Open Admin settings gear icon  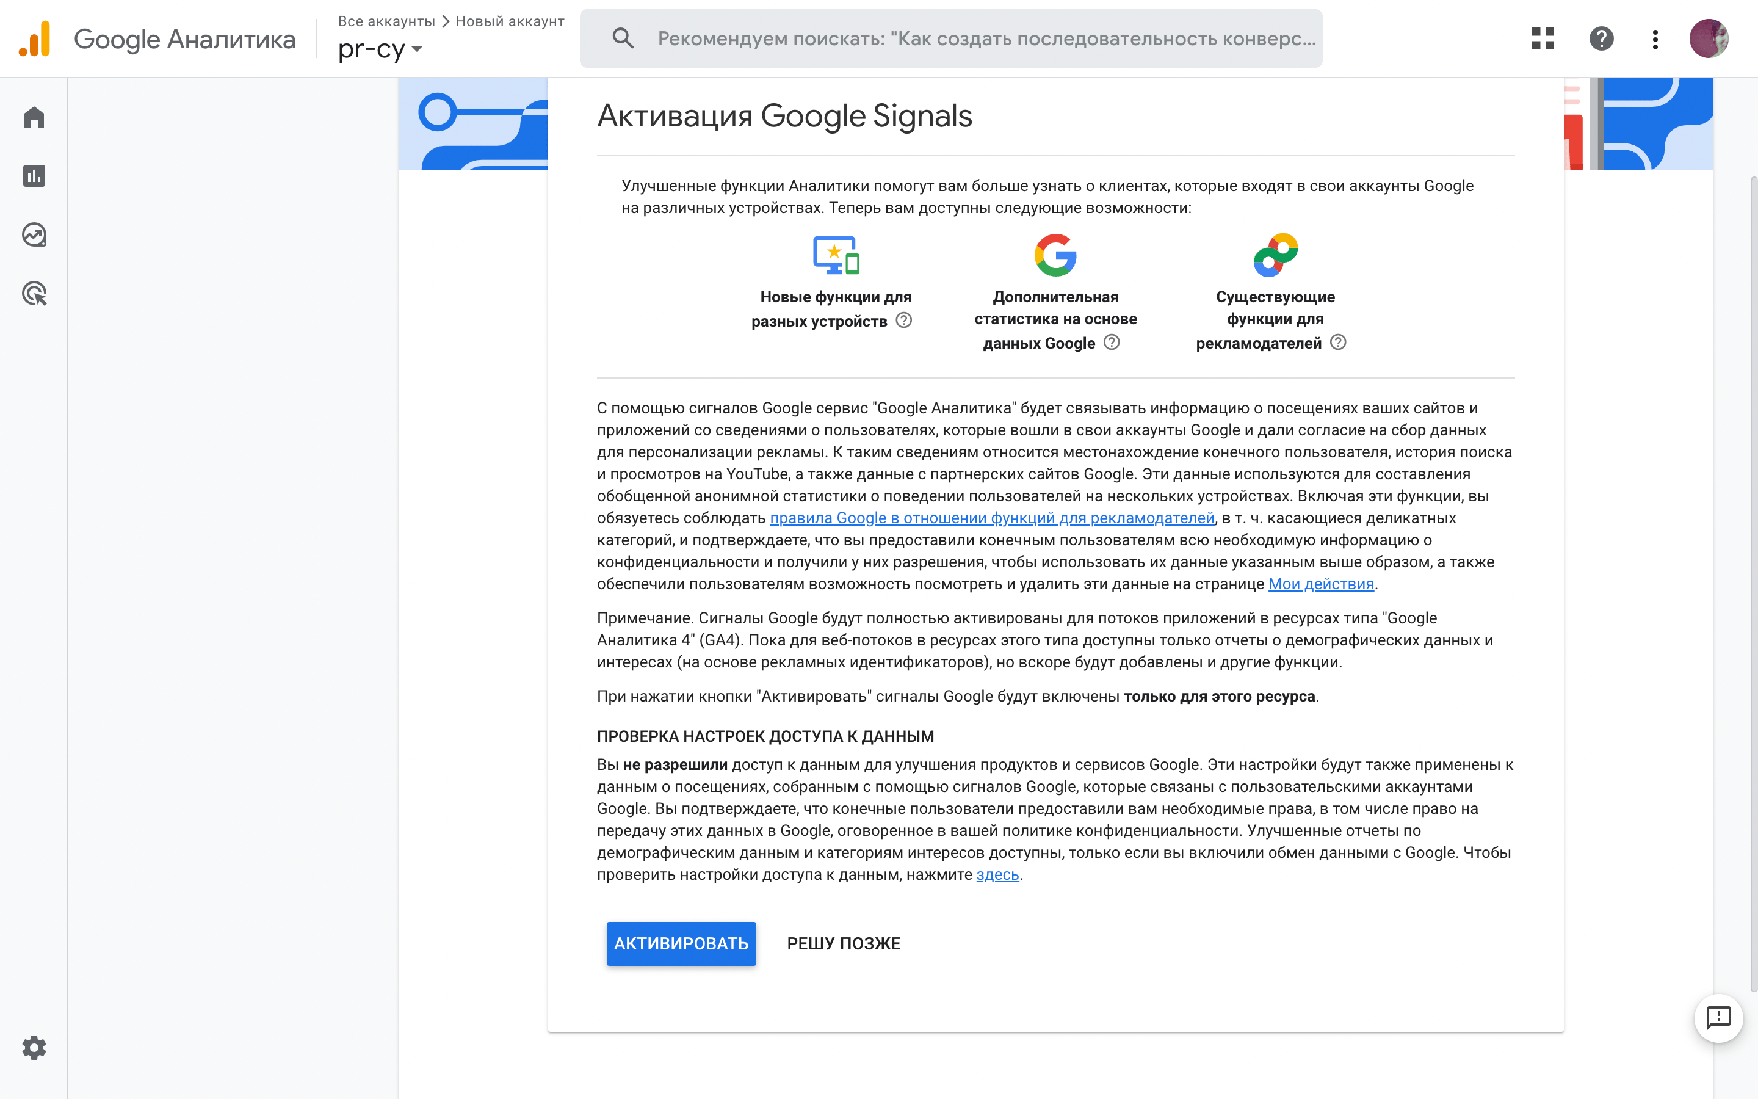coord(34,1047)
